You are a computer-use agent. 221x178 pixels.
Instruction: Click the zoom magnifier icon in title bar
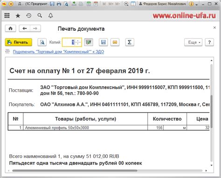click(x=126, y=4)
